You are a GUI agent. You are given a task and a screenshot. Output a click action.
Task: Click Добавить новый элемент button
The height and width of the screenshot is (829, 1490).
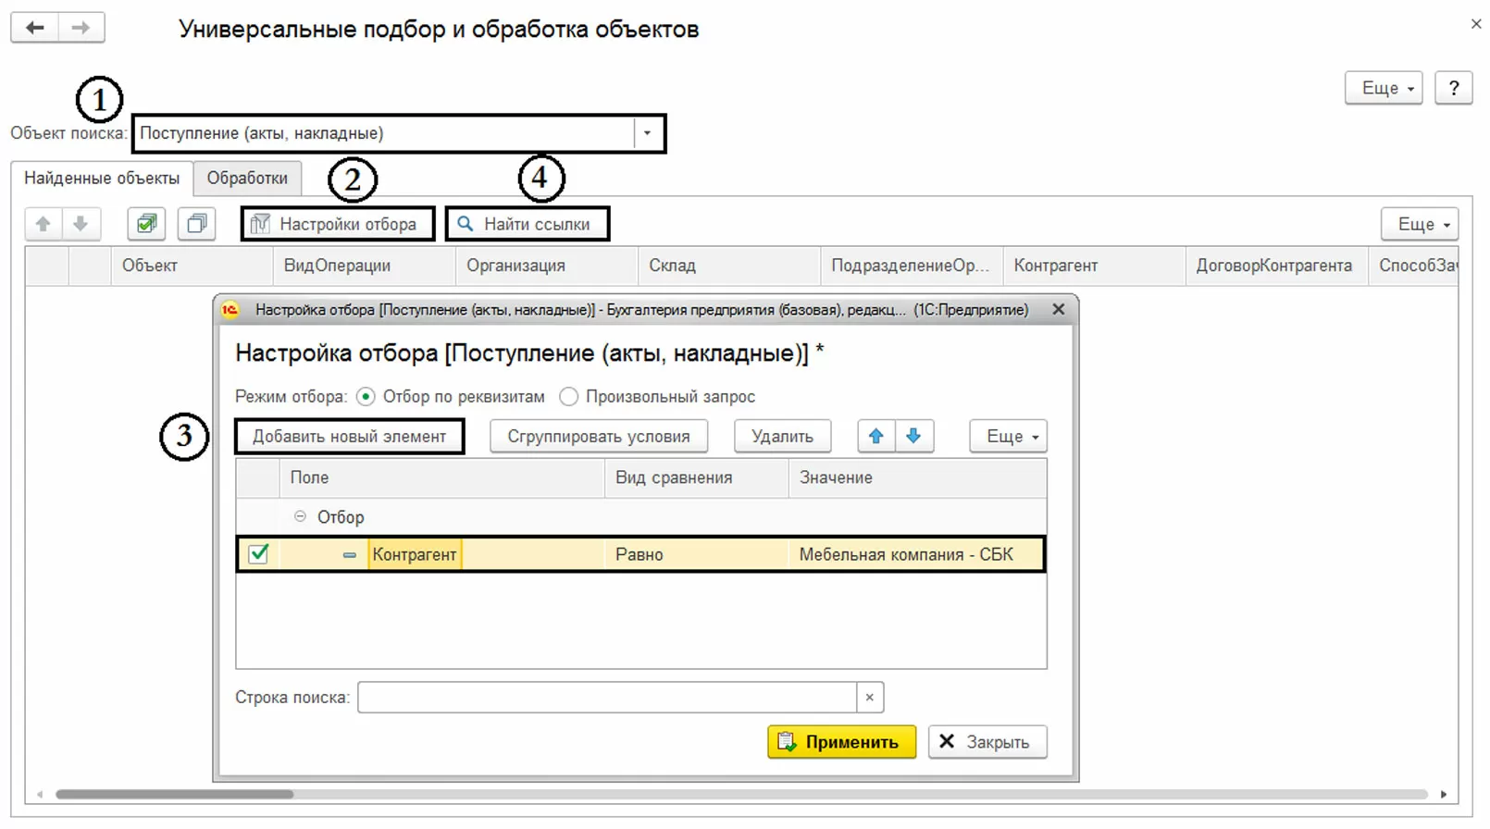point(349,436)
